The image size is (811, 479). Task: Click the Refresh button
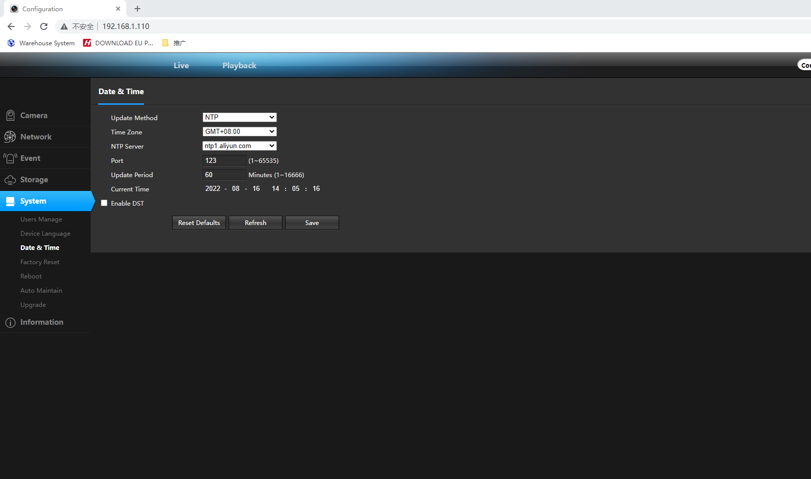tap(256, 223)
